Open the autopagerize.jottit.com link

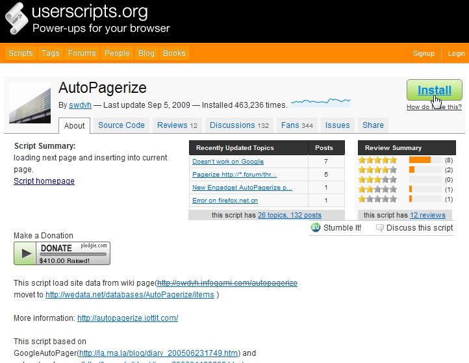pyautogui.click(x=128, y=318)
